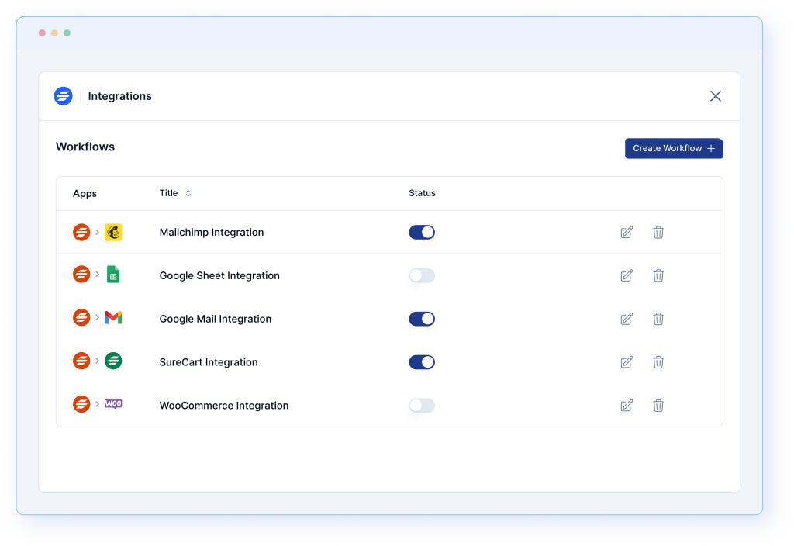Screen dimensions: 794x546
Task: Select the SureCart Integration row title
Action: tap(209, 362)
